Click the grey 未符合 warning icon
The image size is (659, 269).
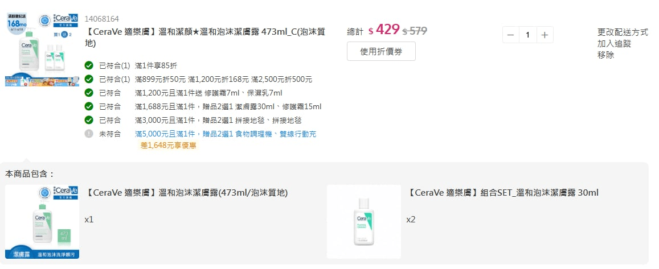pyautogui.click(x=89, y=134)
